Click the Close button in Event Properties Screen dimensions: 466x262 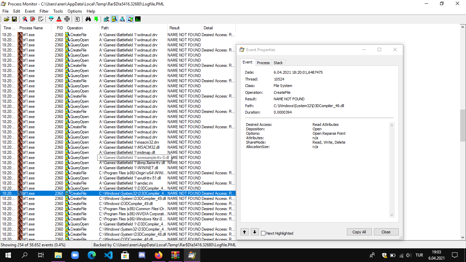coord(386,232)
